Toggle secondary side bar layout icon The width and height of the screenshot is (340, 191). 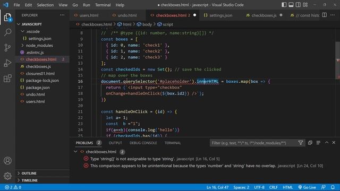[x=298, y=5]
